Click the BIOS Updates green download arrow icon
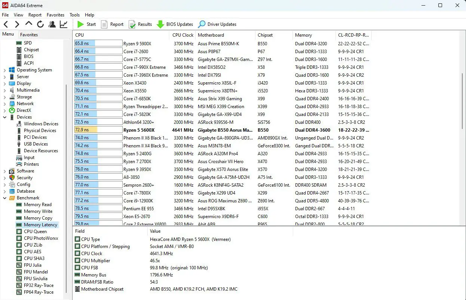The width and height of the screenshot is (466, 300). [x=160, y=24]
